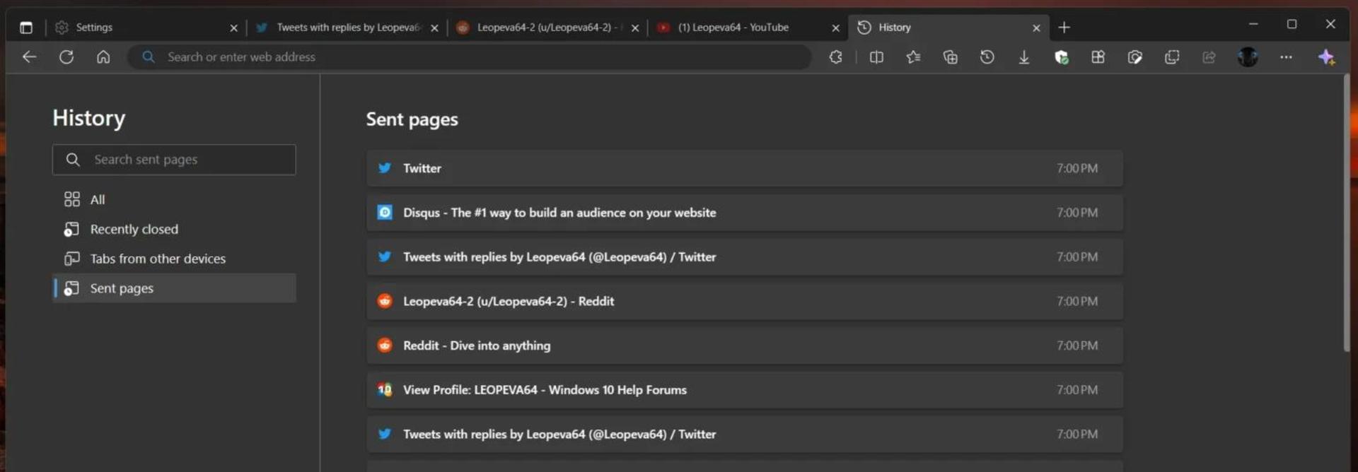Open the Collections toolbar icon
This screenshot has width=1358, height=472.
950,57
